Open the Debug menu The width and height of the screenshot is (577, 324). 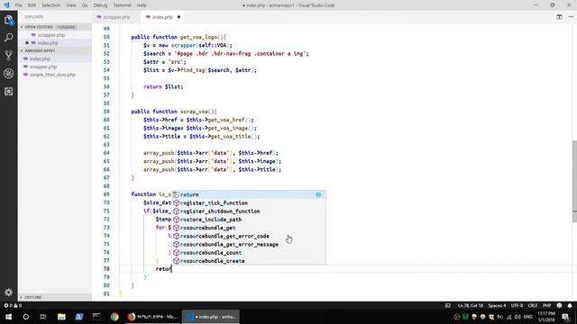click(100, 5)
